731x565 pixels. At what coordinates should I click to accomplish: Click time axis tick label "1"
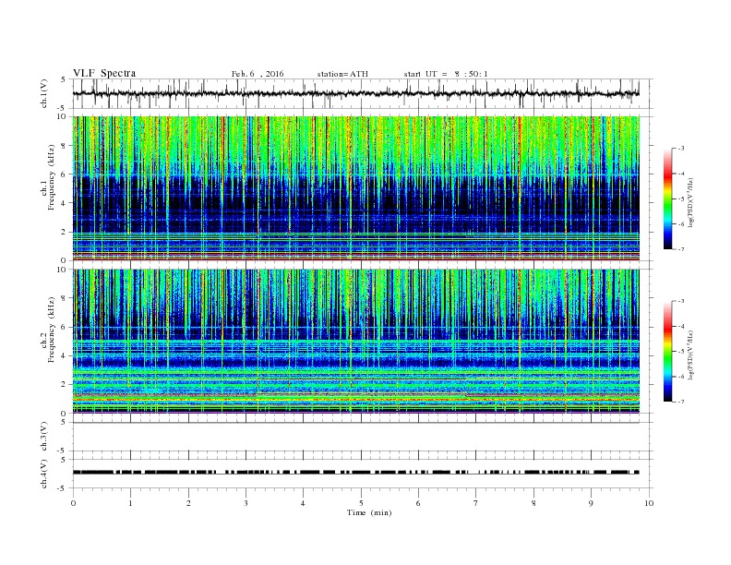(x=130, y=503)
